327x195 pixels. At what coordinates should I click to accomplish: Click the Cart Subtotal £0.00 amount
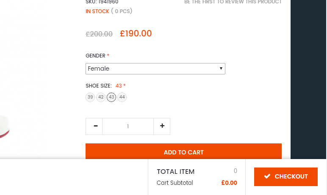click(x=229, y=183)
